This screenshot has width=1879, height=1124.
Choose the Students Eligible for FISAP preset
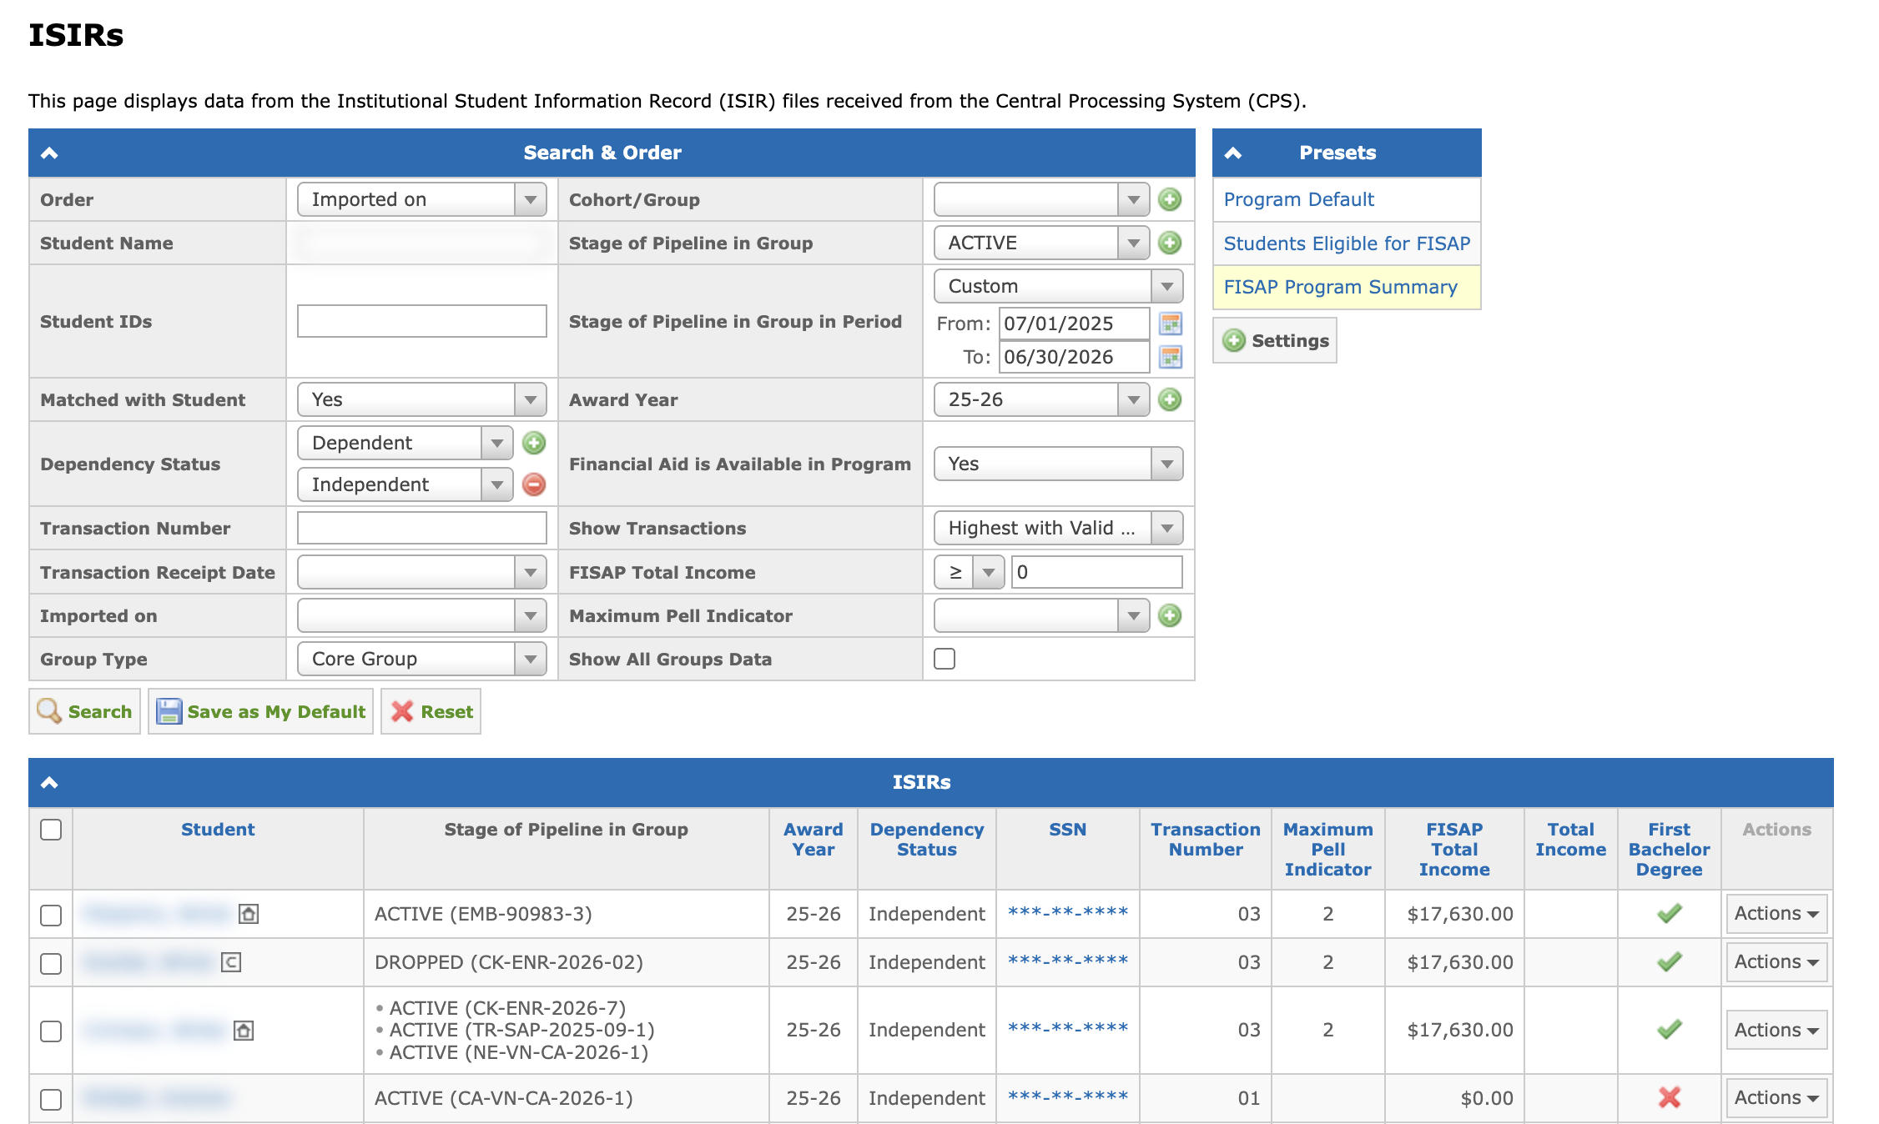point(1346,243)
